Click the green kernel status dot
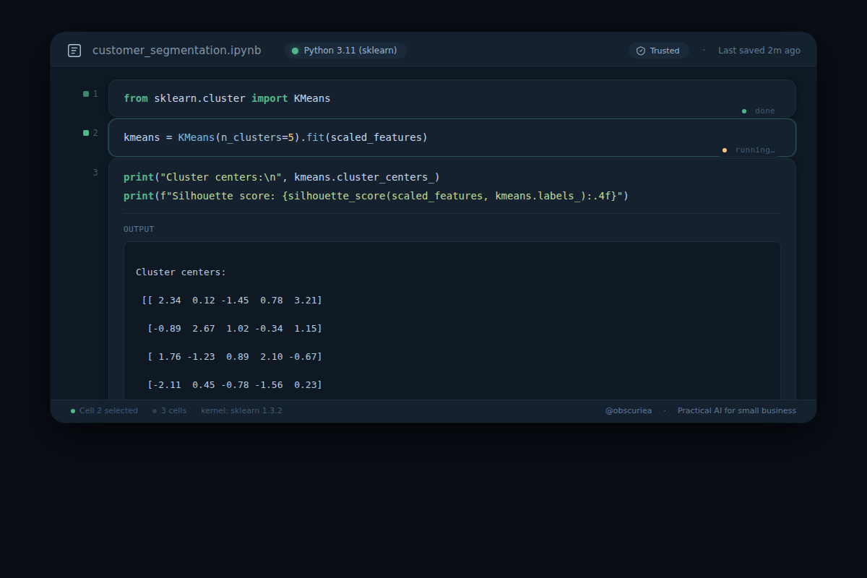 295,51
